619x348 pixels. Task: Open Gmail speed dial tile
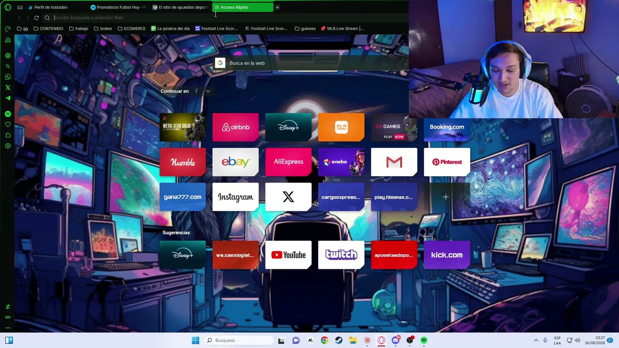click(x=394, y=162)
